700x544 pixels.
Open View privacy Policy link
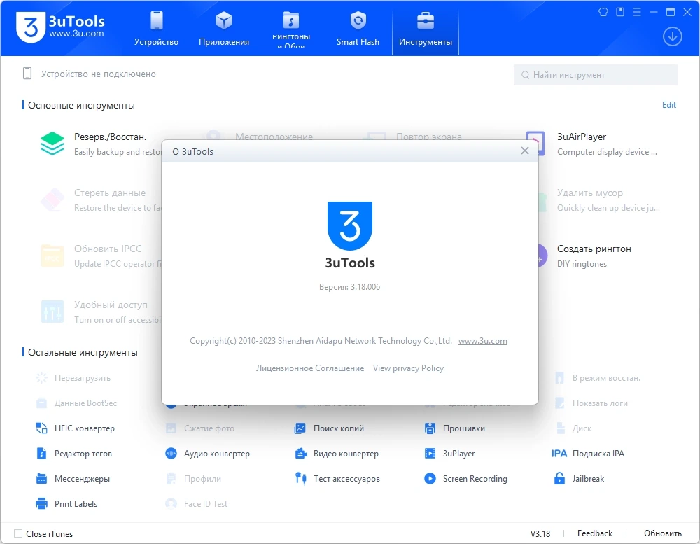(x=408, y=368)
